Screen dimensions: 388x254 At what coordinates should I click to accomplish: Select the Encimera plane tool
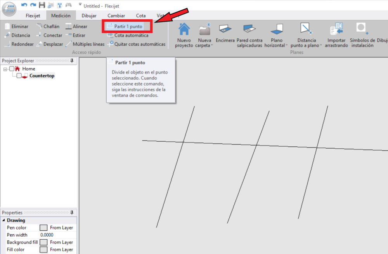click(225, 33)
